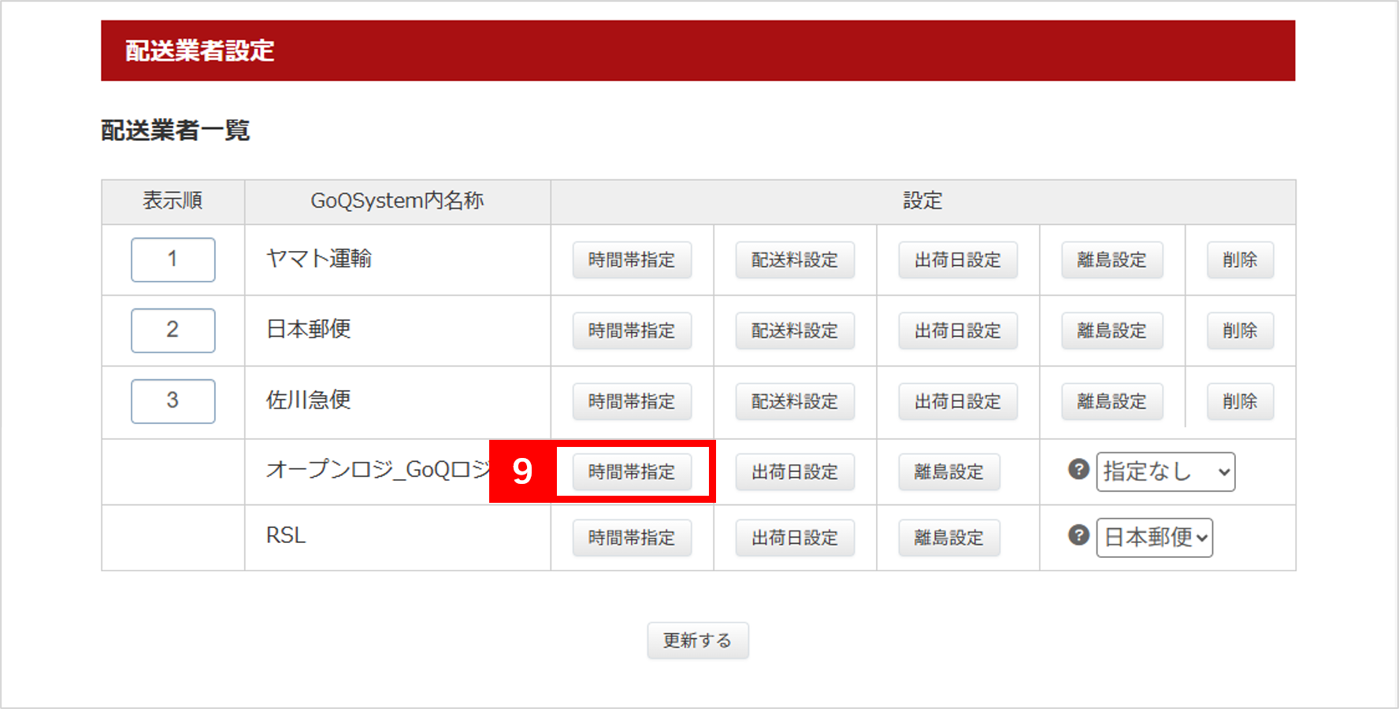This screenshot has width=1399, height=709.
Task: Select display order field showing 2
Action: pyautogui.click(x=173, y=330)
